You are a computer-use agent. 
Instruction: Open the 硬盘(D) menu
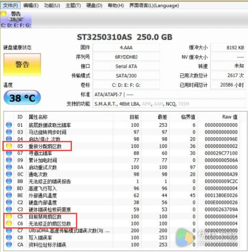point(94,5)
